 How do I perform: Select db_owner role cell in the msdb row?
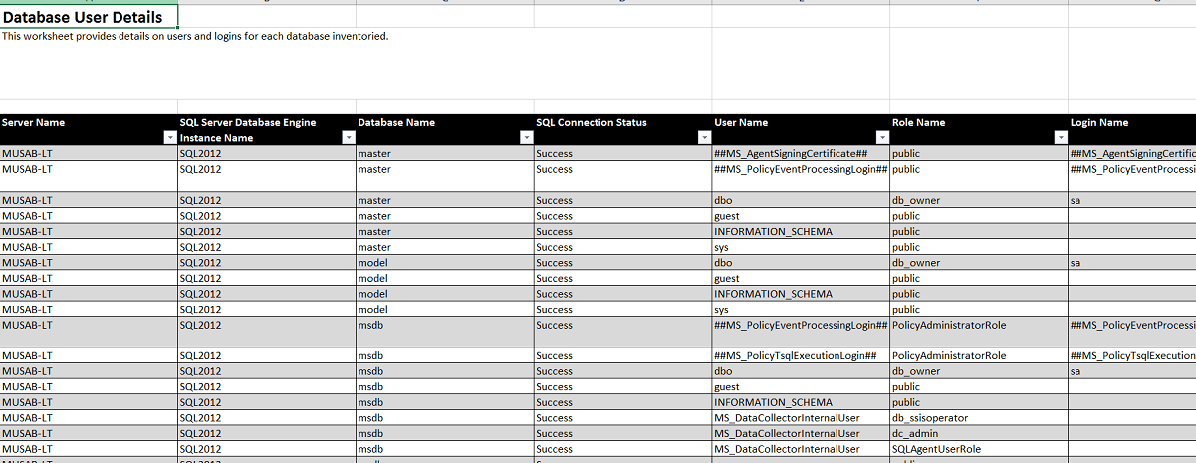pyautogui.click(x=979, y=371)
